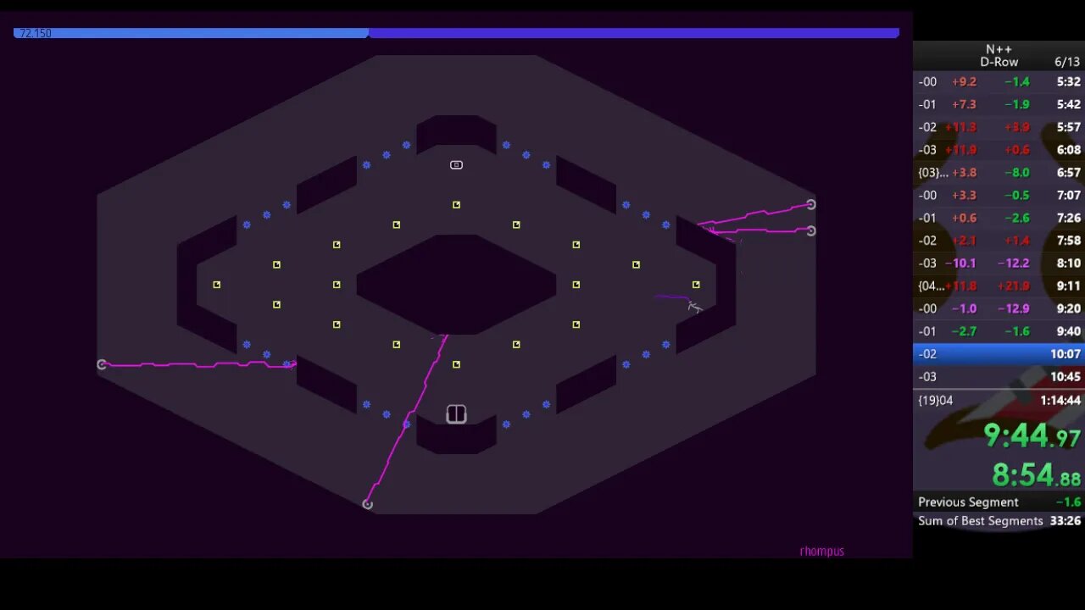Click the 9:20 split time
Viewport: 1085px width, 610px height.
click(1068, 308)
